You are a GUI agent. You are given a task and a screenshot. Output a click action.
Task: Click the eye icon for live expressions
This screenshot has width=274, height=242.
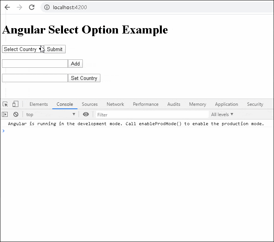point(86,114)
